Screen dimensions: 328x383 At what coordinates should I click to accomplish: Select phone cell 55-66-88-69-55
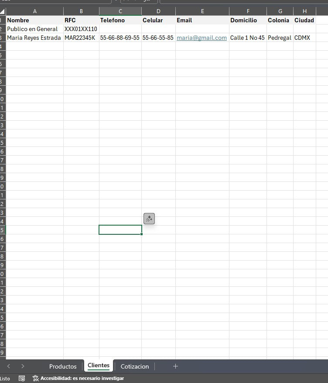120,38
